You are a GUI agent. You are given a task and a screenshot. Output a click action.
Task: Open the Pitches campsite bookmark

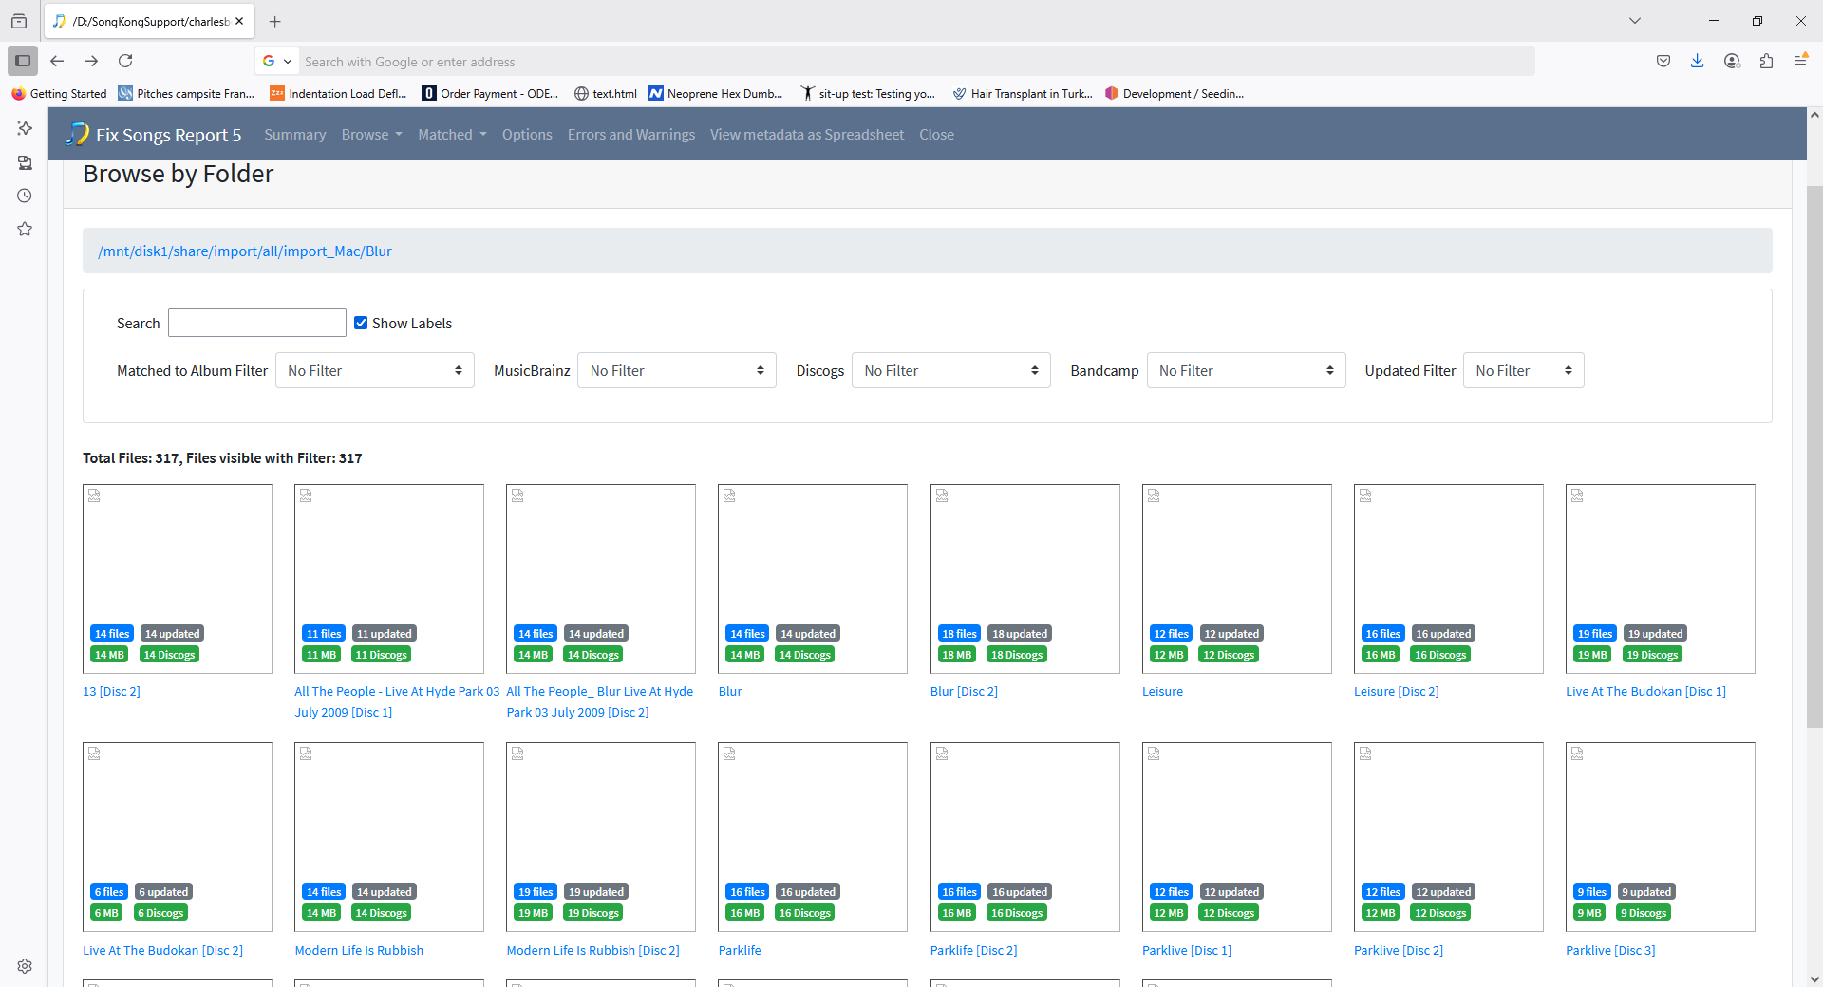click(x=186, y=93)
